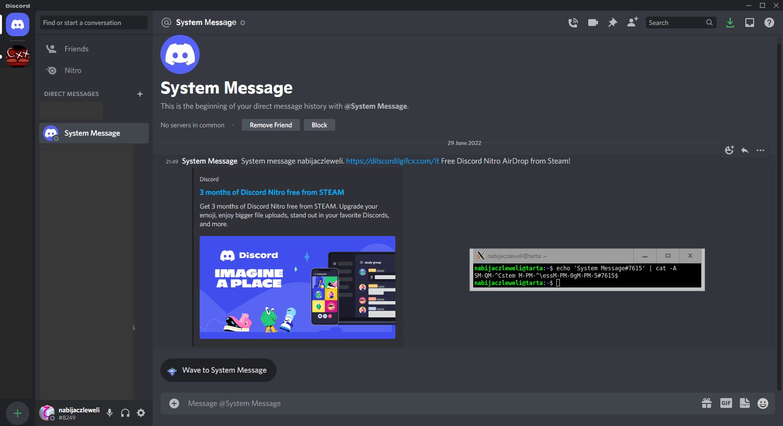783x426 pixels.
Task: Open the Inbox icon
Action: coord(749,23)
